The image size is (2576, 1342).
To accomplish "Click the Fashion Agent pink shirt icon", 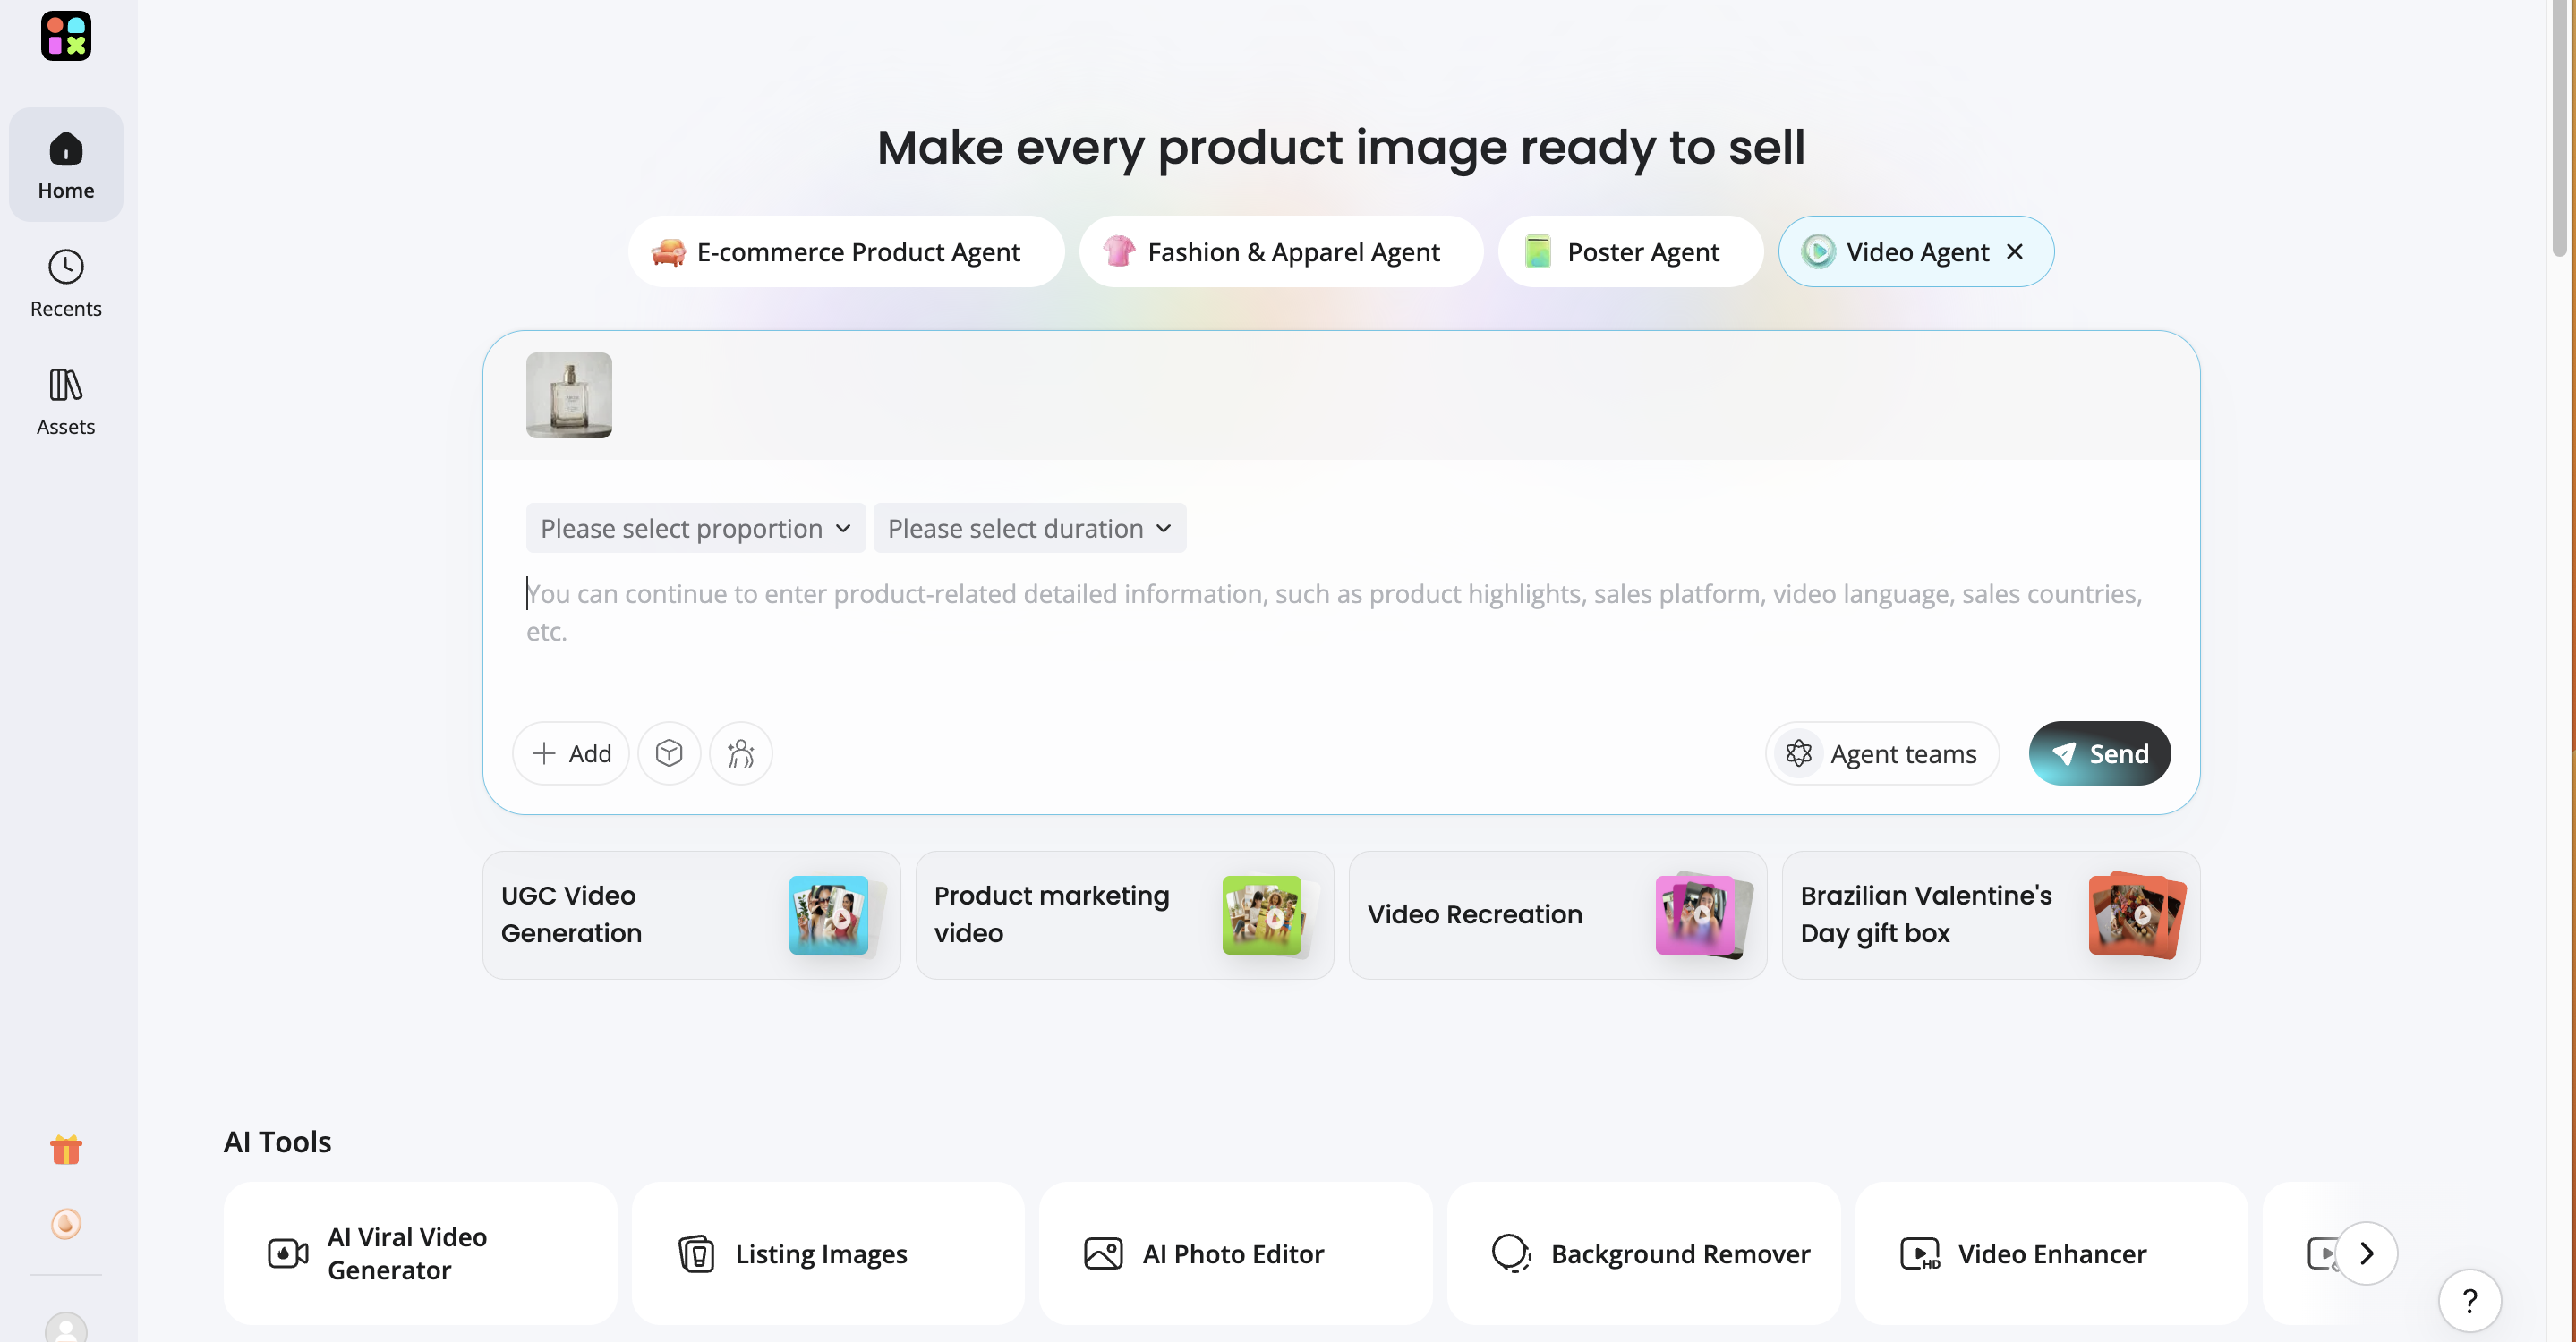I will 1118,251.
